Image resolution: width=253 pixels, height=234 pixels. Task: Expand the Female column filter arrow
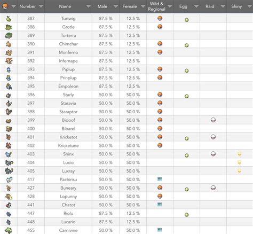(143, 6)
